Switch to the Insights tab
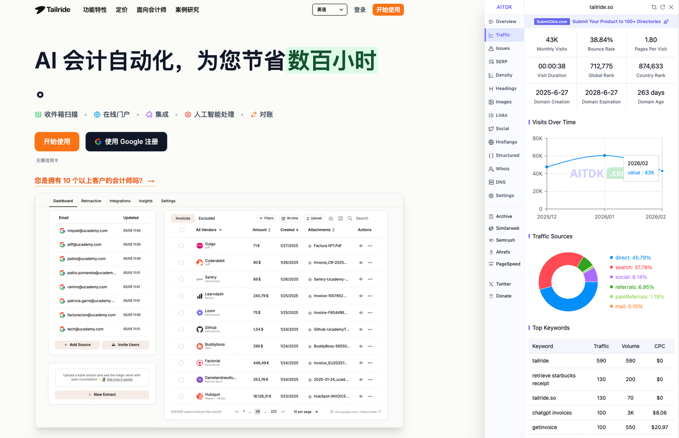Image resolution: width=679 pixels, height=438 pixels. (146, 201)
